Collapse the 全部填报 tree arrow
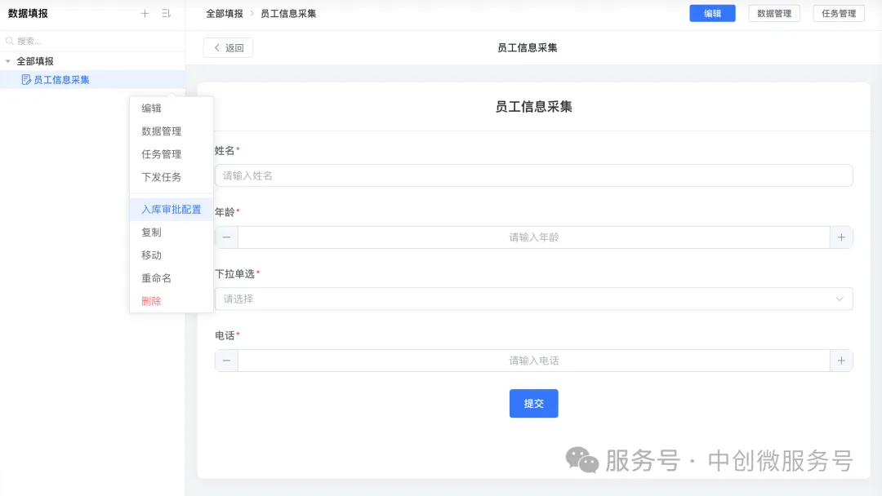The height and width of the screenshot is (496, 882). [8, 61]
